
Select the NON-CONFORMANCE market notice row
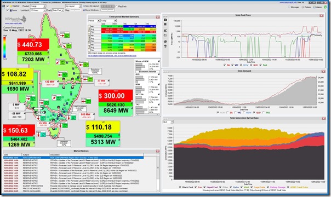[x=73, y=158]
